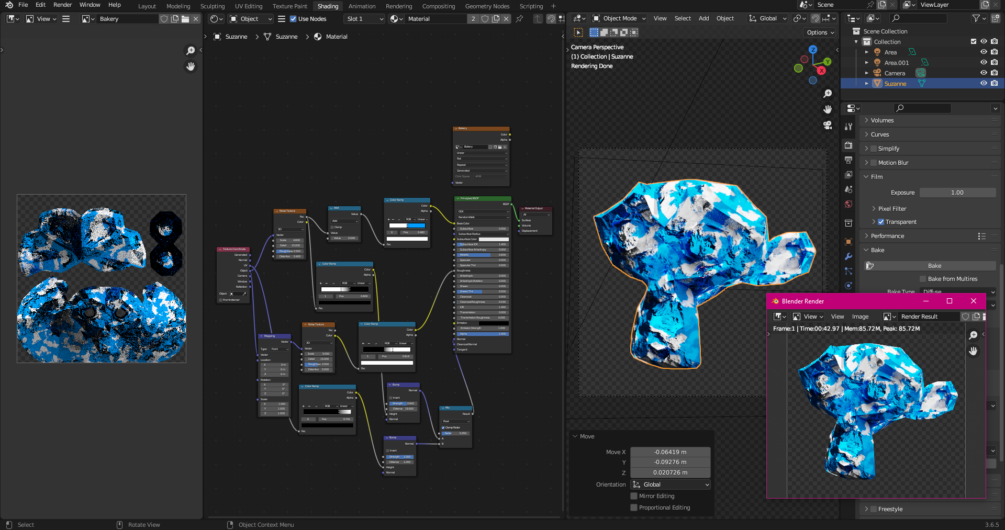Select the pan hand tool in 3D viewport

click(x=828, y=109)
